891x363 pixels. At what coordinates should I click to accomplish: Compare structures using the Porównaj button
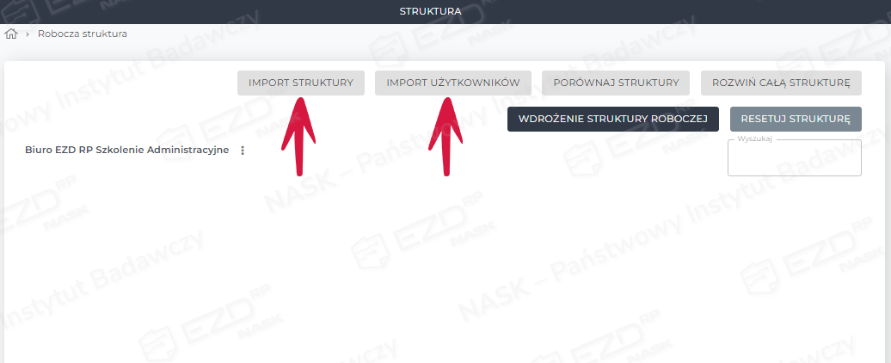click(x=616, y=83)
